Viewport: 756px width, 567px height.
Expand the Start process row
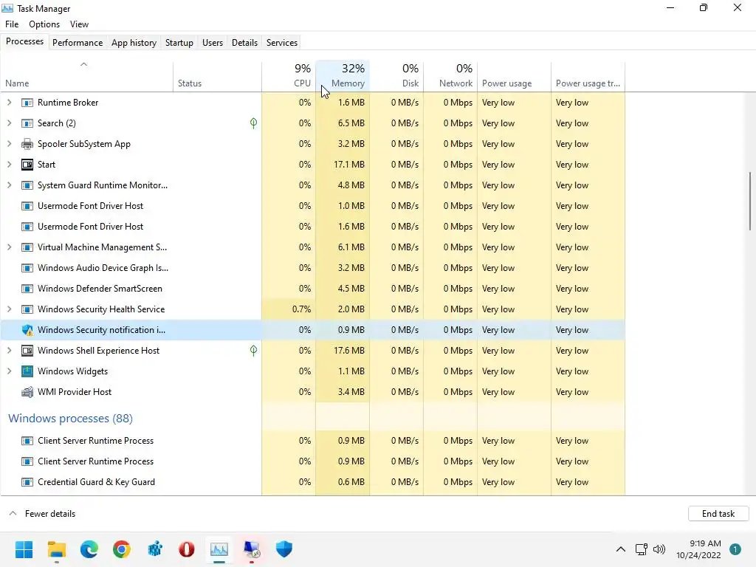tap(9, 165)
